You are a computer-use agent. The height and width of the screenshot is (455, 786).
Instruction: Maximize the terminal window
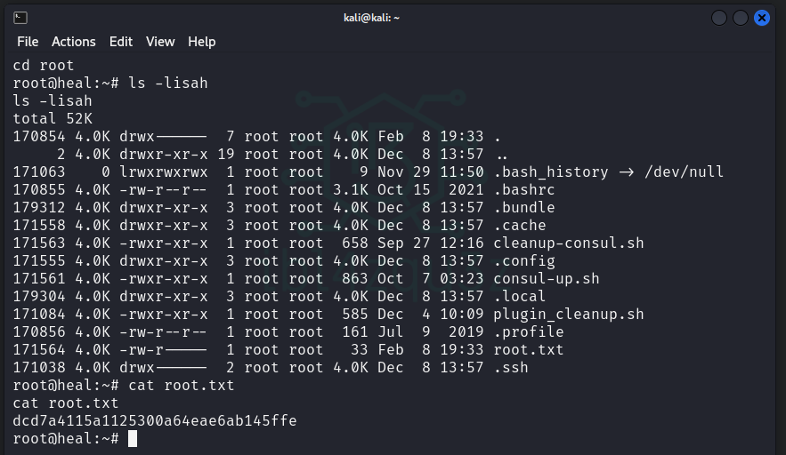tap(741, 18)
